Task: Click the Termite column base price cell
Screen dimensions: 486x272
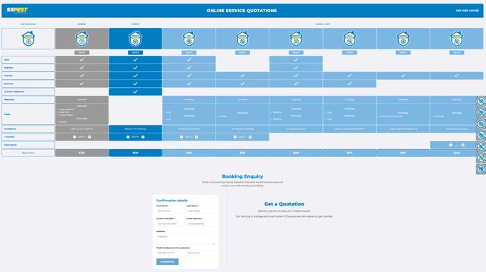Action: pos(136,153)
